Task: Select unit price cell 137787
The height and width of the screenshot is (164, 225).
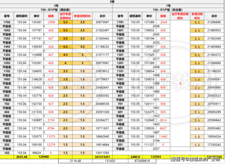Action: [x=36, y=30]
